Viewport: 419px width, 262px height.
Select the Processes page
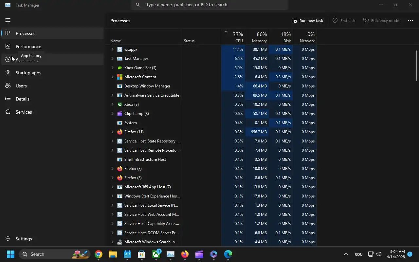[x=52, y=33]
